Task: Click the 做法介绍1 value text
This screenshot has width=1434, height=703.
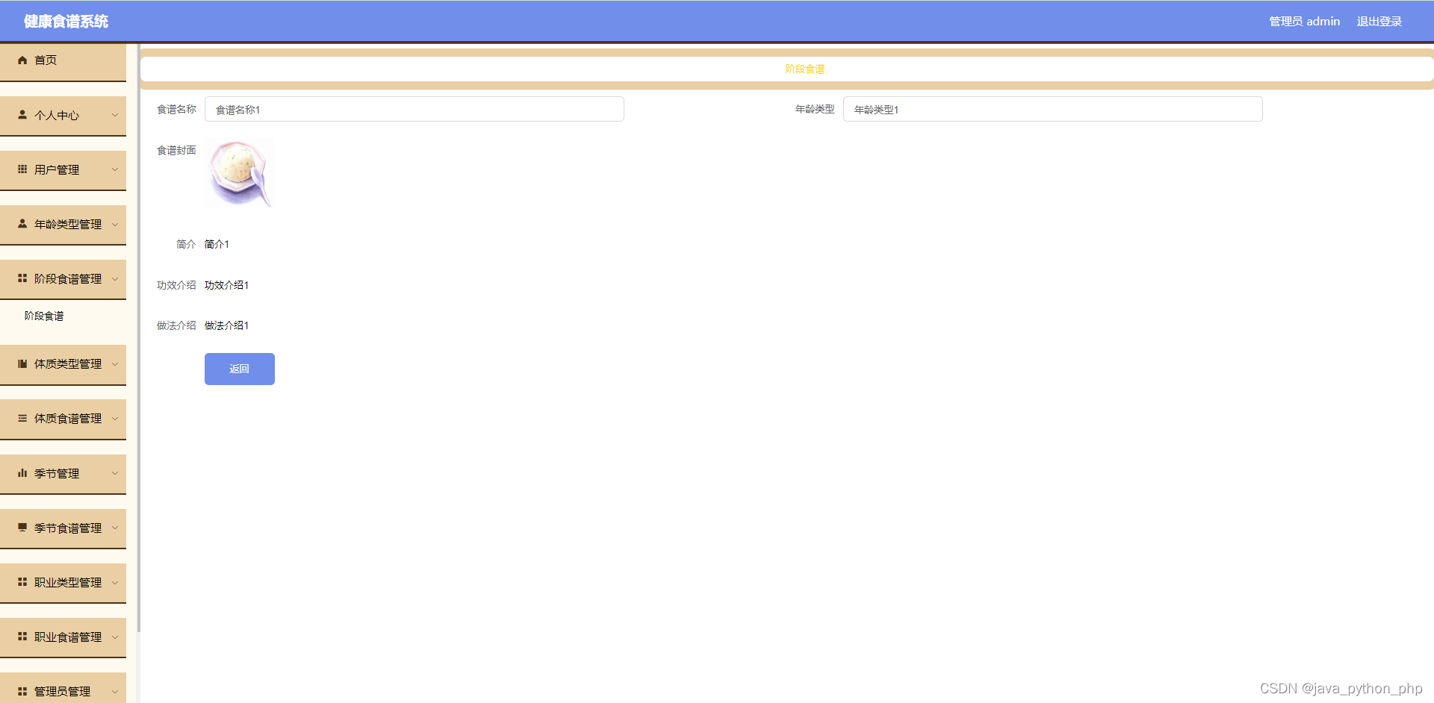Action: pos(226,325)
